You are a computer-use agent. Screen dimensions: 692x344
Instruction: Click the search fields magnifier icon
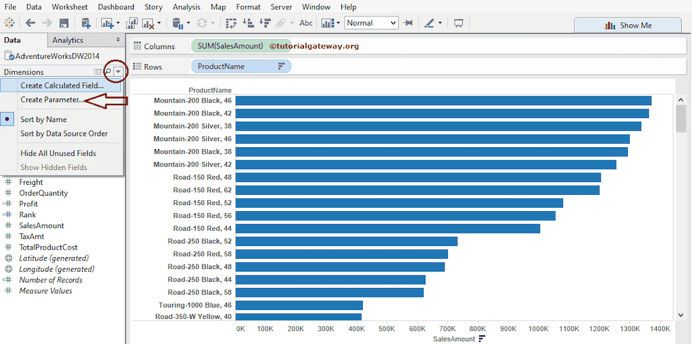[x=109, y=71]
